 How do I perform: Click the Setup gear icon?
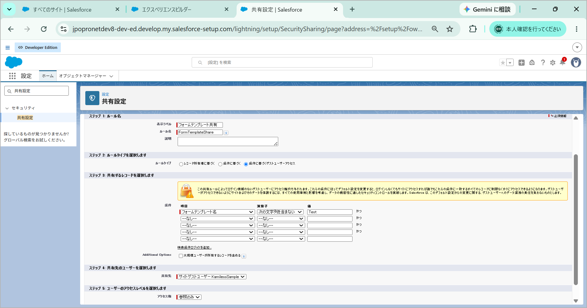point(553,62)
